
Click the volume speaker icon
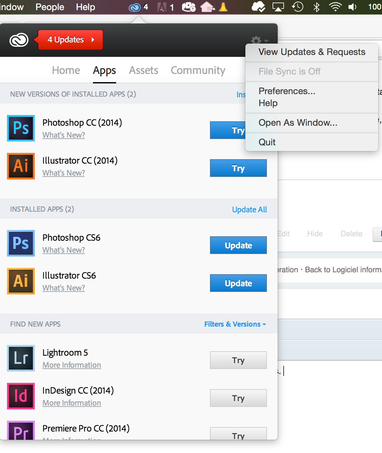352,7
